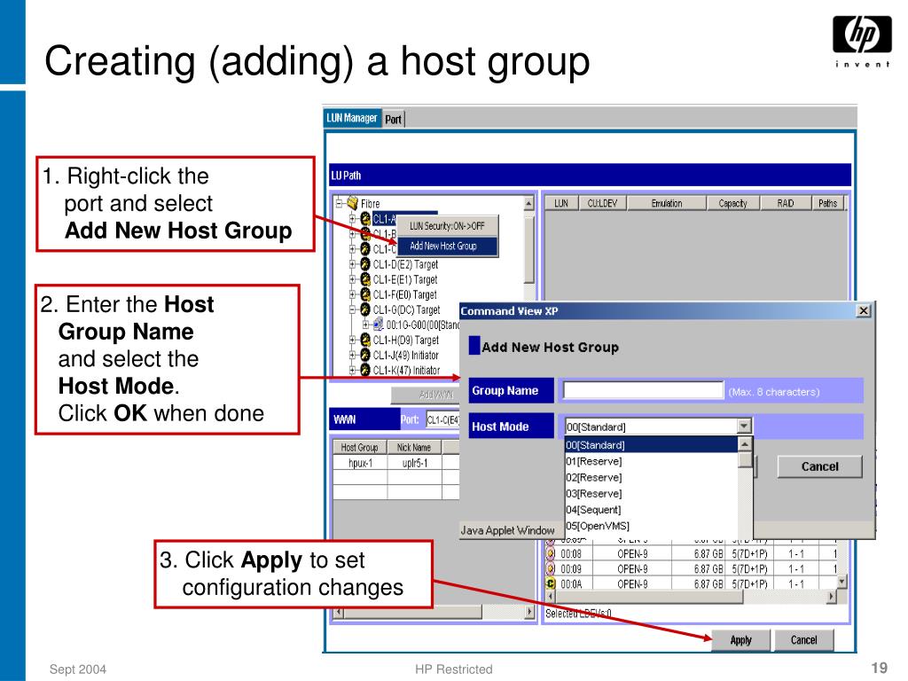Expand the 00:1G-G00 host group node
Viewport: 908px width, 681px height.
[x=366, y=325]
